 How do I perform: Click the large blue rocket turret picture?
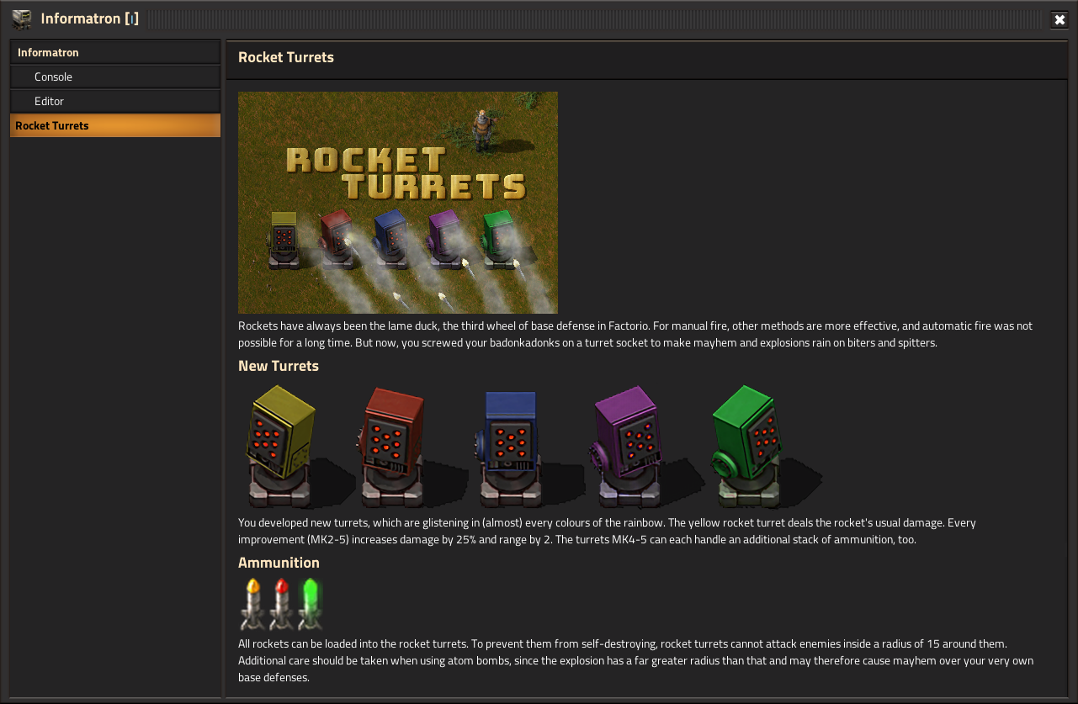510,446
